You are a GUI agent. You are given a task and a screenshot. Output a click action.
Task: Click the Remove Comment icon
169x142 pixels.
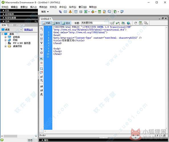(41, 72)
